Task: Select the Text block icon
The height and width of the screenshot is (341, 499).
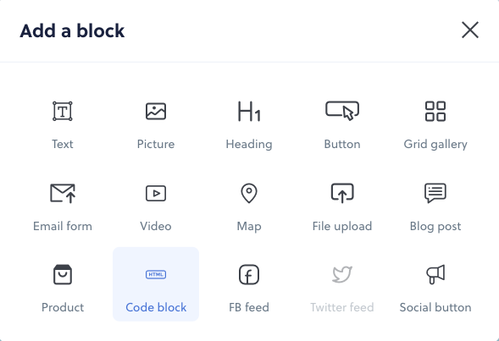Action: click(x=63, y=111)
